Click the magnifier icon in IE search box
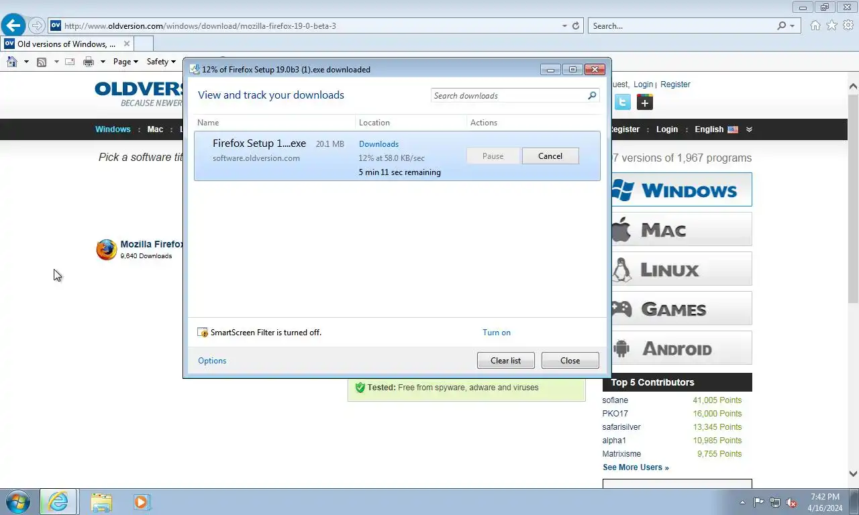This screenshot has height=515, width=859. point(781,25)
